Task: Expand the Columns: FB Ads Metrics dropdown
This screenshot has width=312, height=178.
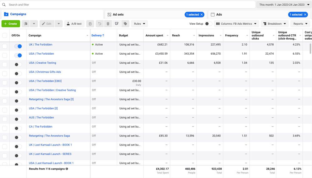Action: (237, 24)
